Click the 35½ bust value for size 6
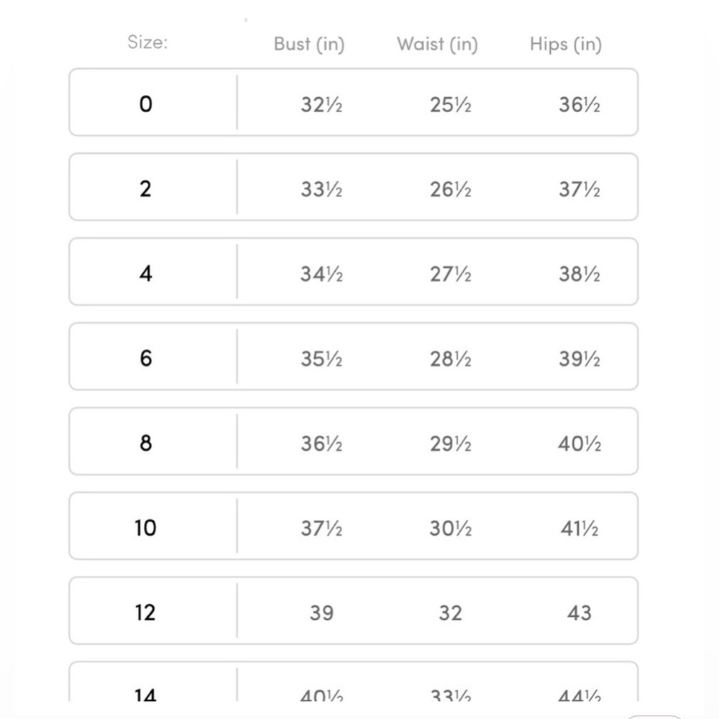 point(321,359)
